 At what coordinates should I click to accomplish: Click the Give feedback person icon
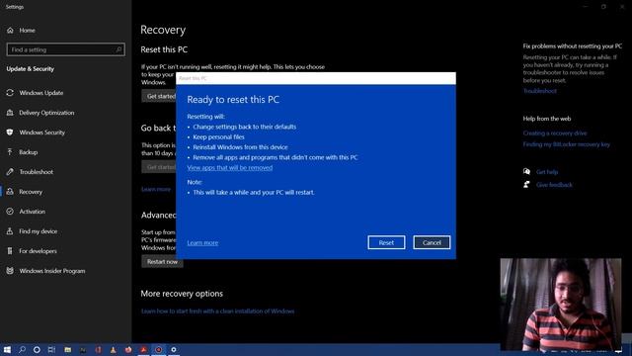[x=526, y=185]
